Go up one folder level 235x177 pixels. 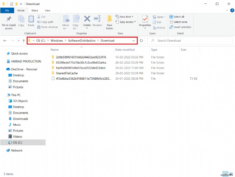coord(23,40)
